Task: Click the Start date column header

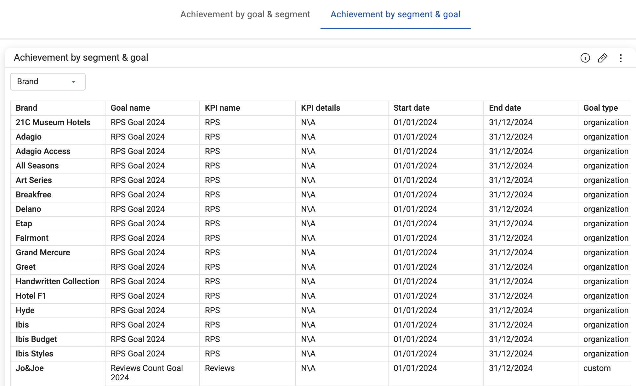Action: click(436, 108)
